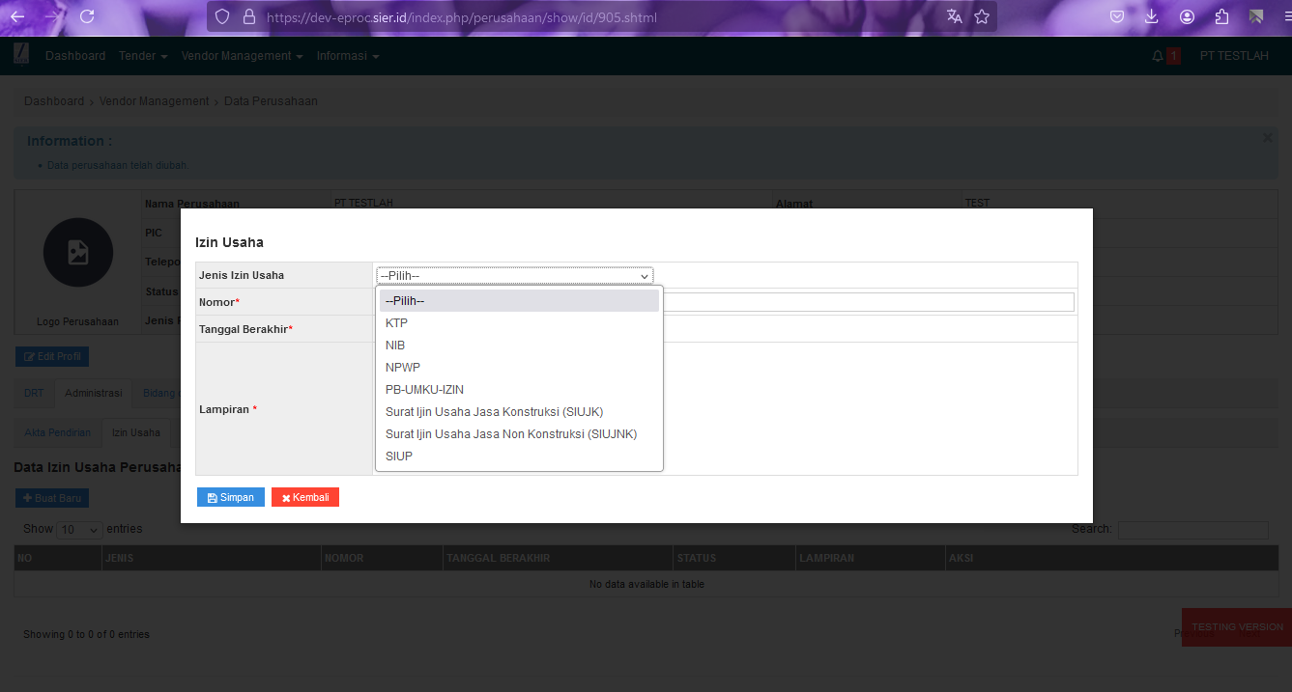Go back with the browser back arrow

17,16
